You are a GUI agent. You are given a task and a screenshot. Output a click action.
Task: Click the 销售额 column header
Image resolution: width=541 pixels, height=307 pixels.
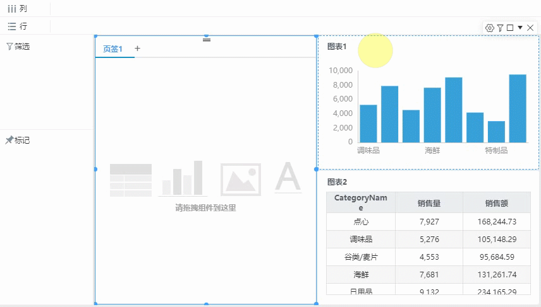[x=497, y=204]
